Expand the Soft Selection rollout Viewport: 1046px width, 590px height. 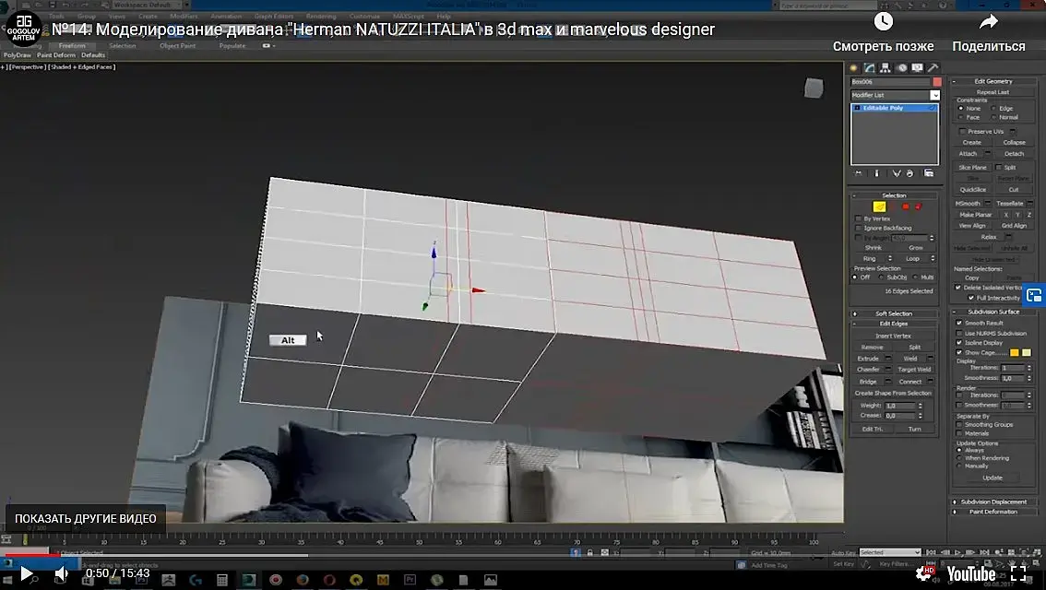point(893,313)
